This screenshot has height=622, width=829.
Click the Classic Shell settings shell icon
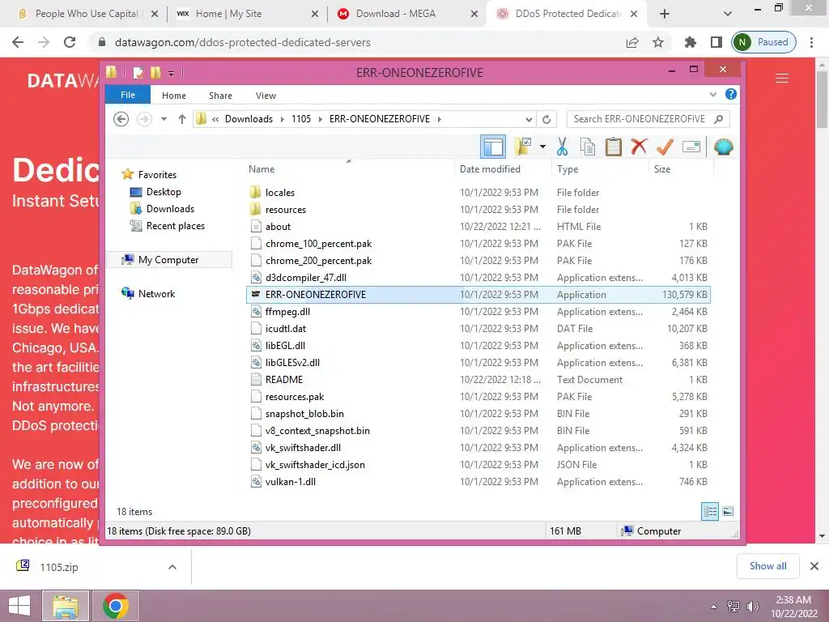click(x=723, y=147)
